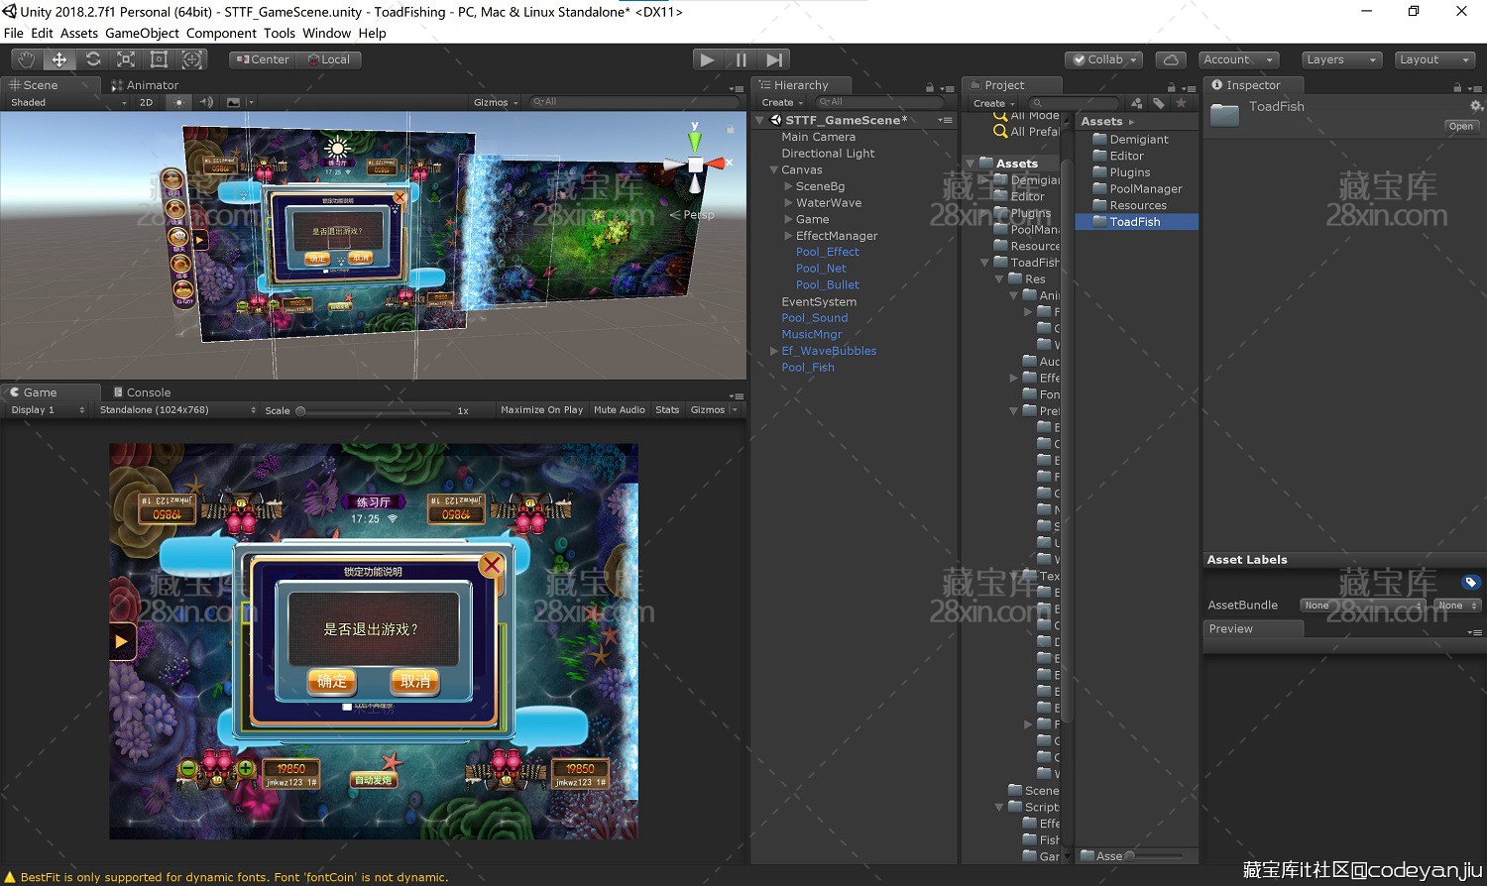
Task: Open the Layout dropdown
Action: coord(1434,59)
